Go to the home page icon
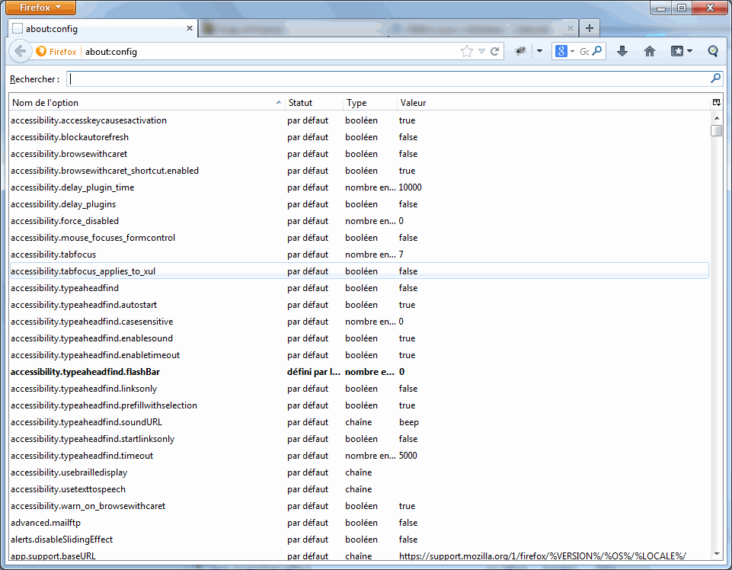732x570 pixels. [650, 51]
